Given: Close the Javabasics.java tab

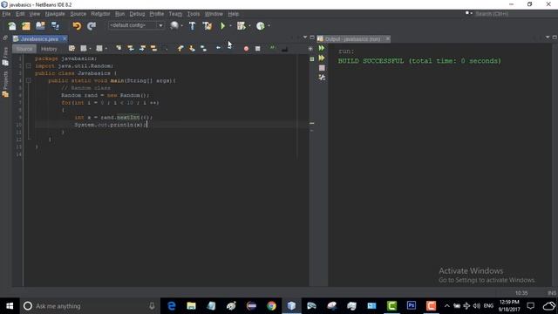Looking at the screenshot, I should tap(65, 38).
